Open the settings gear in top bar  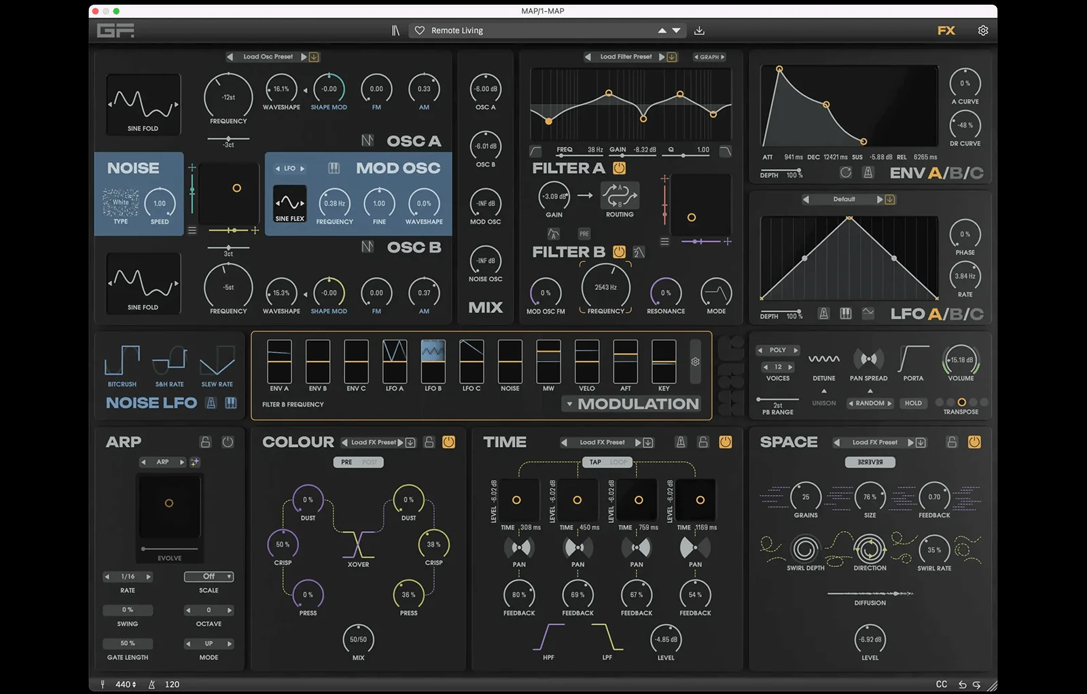coord(982,31)
